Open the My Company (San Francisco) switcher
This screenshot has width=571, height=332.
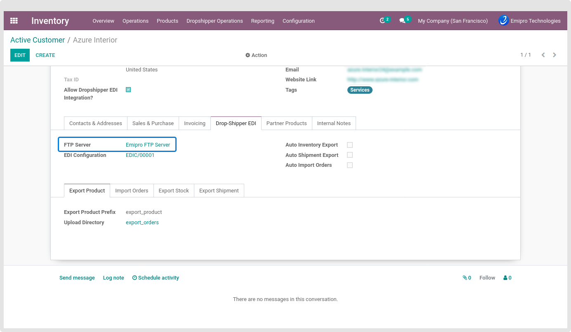coord(453,21)
